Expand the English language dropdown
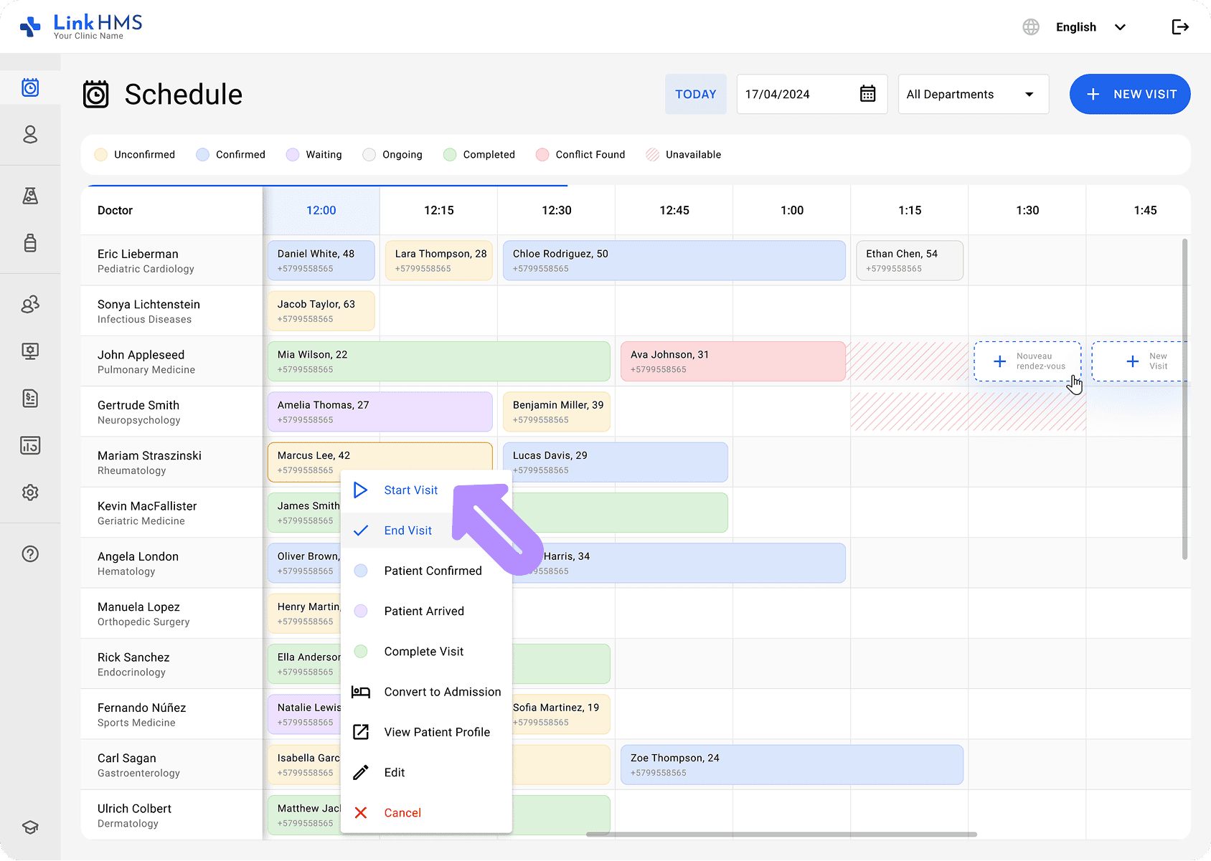The width and height of the screenshot is (1211, 861). click(1090, 27)
